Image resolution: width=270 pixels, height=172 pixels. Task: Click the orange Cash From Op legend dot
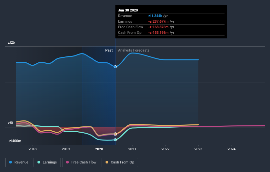click(x=107, y=162)
